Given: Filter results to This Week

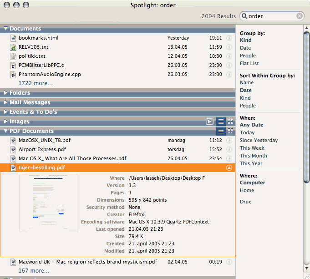Looking at the screenshot, I should 252,148.
